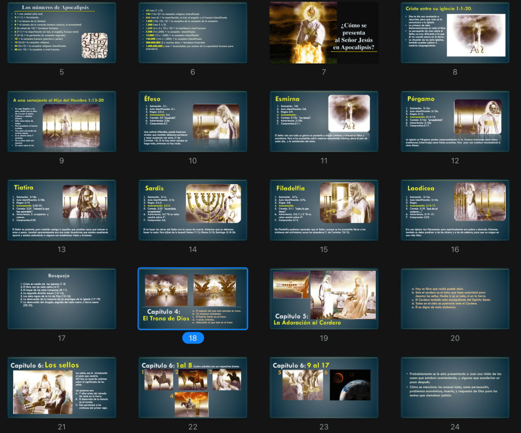The height and width of the screenshot is (433, 521).
Task: Click the highlighted slide number 18 badge
Action: coord(193,338)
